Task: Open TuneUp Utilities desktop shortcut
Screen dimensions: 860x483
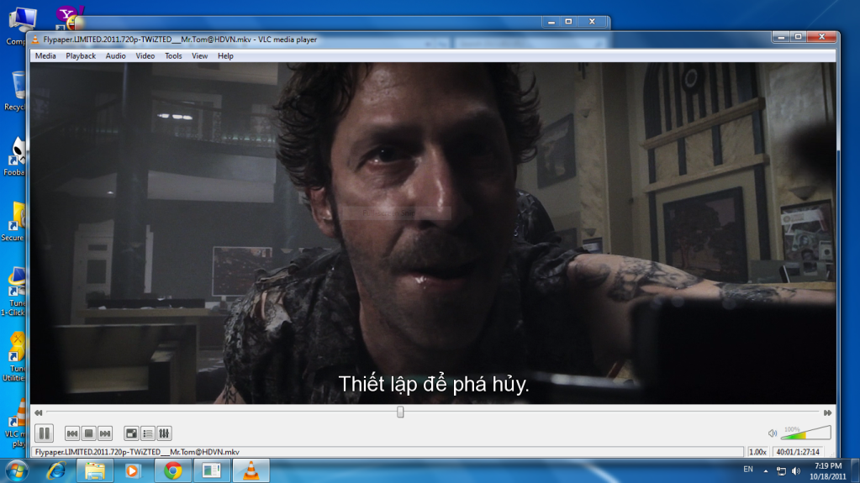Action: tap(14, 358)
